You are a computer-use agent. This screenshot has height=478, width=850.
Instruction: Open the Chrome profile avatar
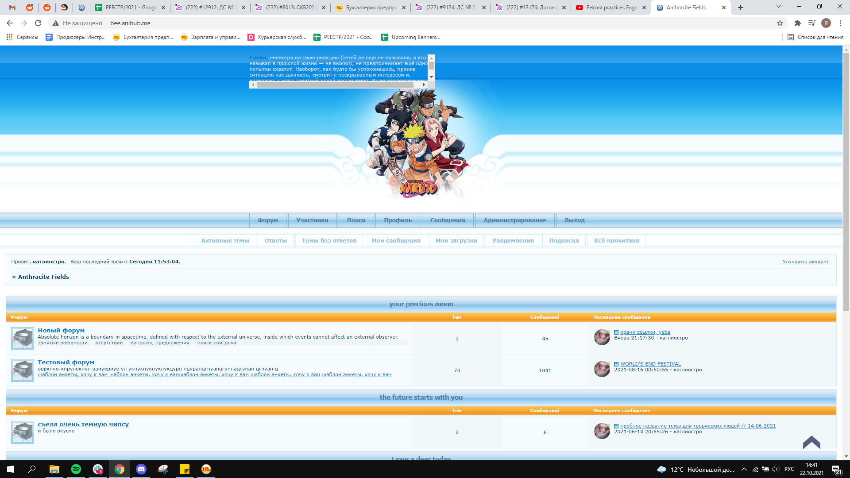[826, 23]
